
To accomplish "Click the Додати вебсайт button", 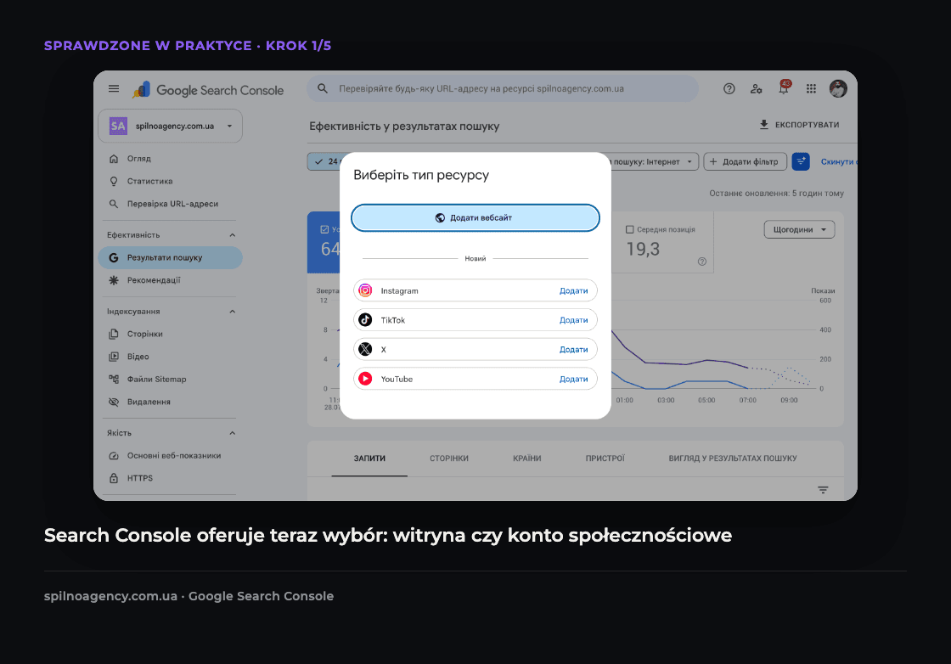I will (x=475, y=217).
